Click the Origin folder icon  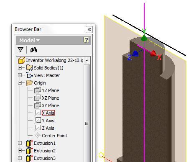tap(30, 83)
